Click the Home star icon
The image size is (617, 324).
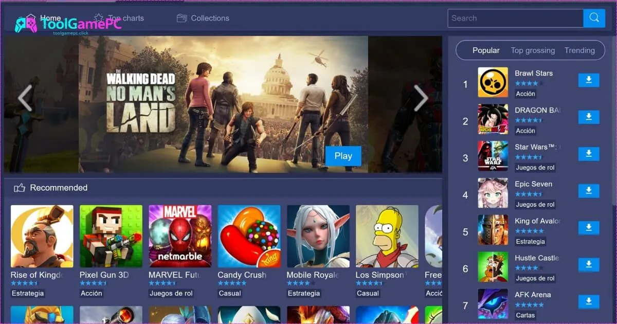(32, 16)
